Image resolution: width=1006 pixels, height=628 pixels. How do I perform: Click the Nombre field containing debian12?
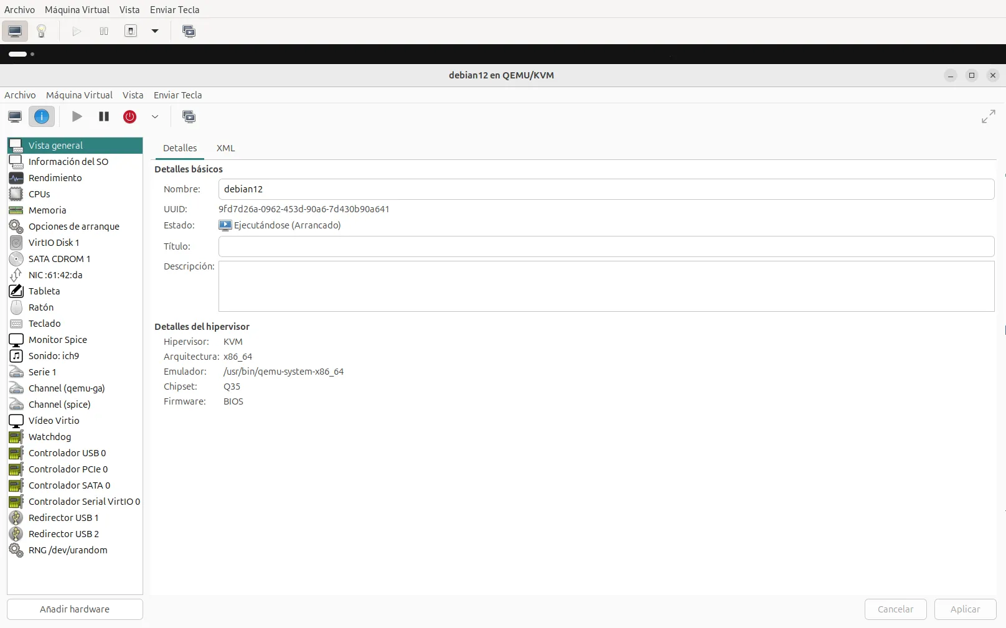click(x=606, y=189)
